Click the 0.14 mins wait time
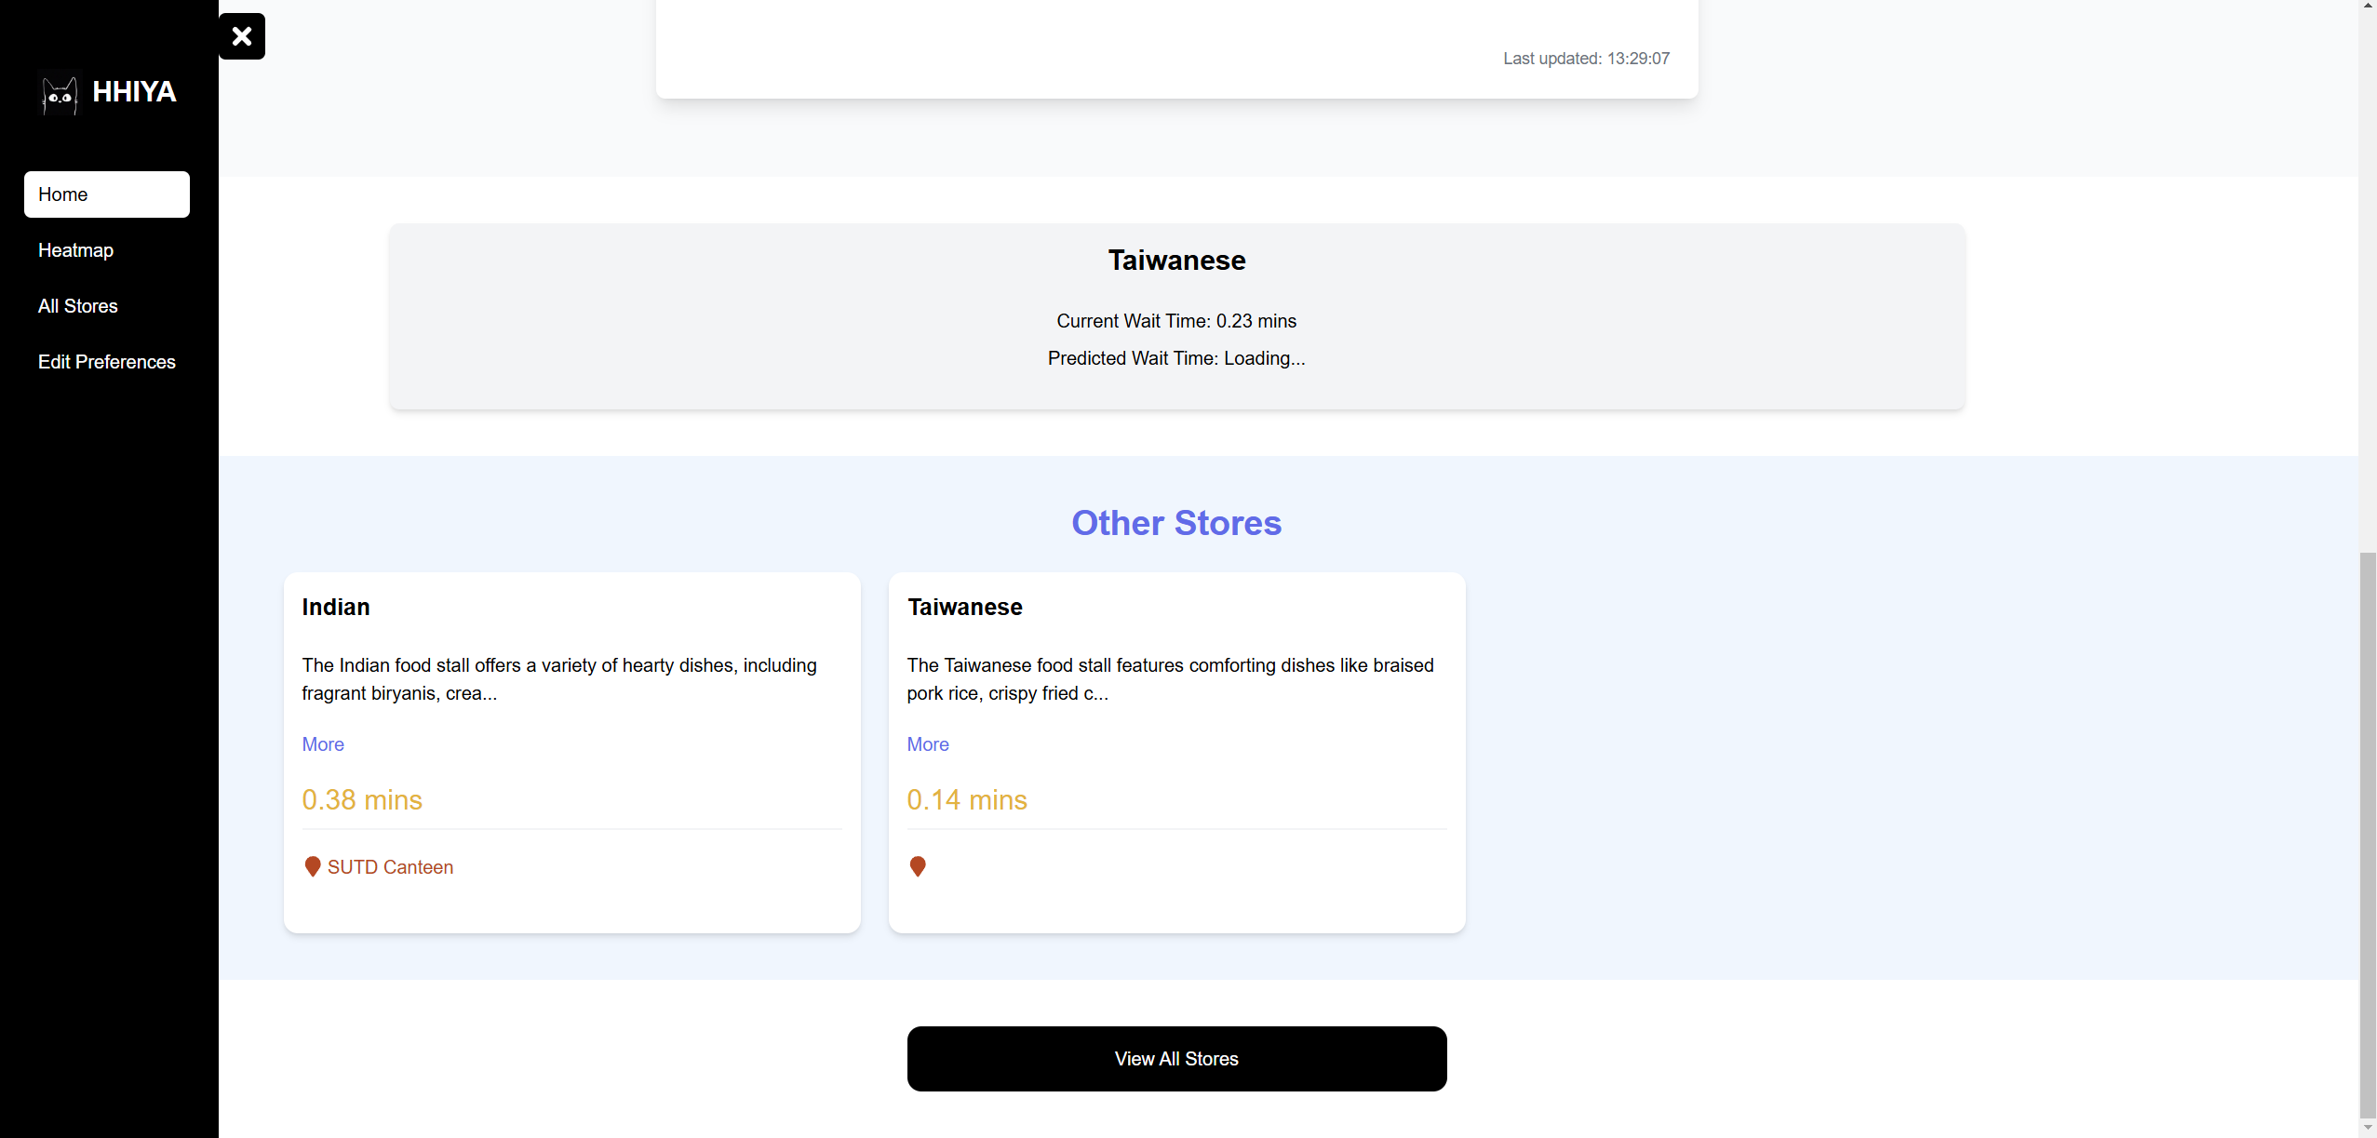 tap(967, 800)
